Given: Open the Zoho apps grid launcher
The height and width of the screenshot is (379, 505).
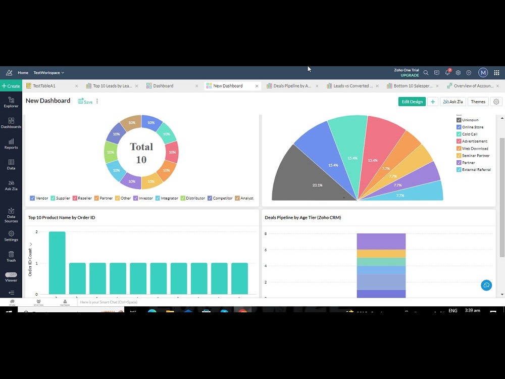Looking at the screenshot, I should coord(496,73).
